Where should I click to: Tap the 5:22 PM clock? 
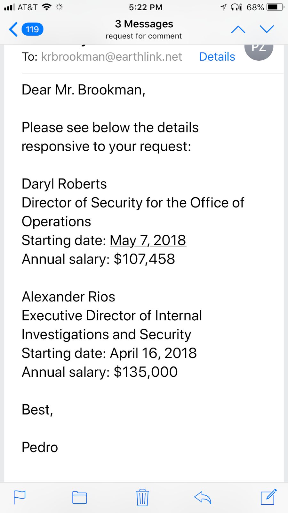[146, 7]
